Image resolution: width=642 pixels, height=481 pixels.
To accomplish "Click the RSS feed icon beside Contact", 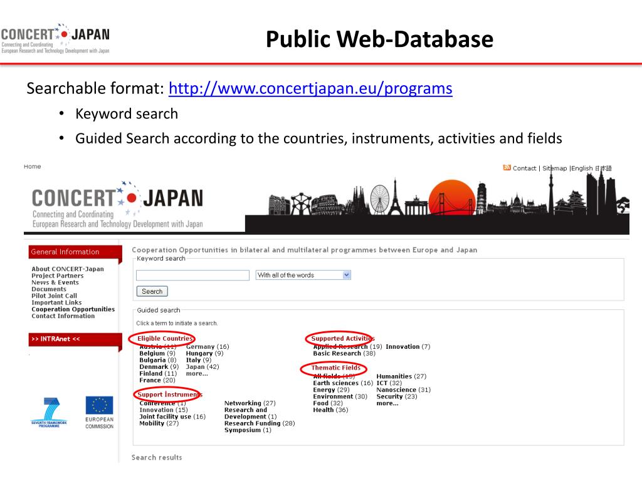I will point(507,168).
